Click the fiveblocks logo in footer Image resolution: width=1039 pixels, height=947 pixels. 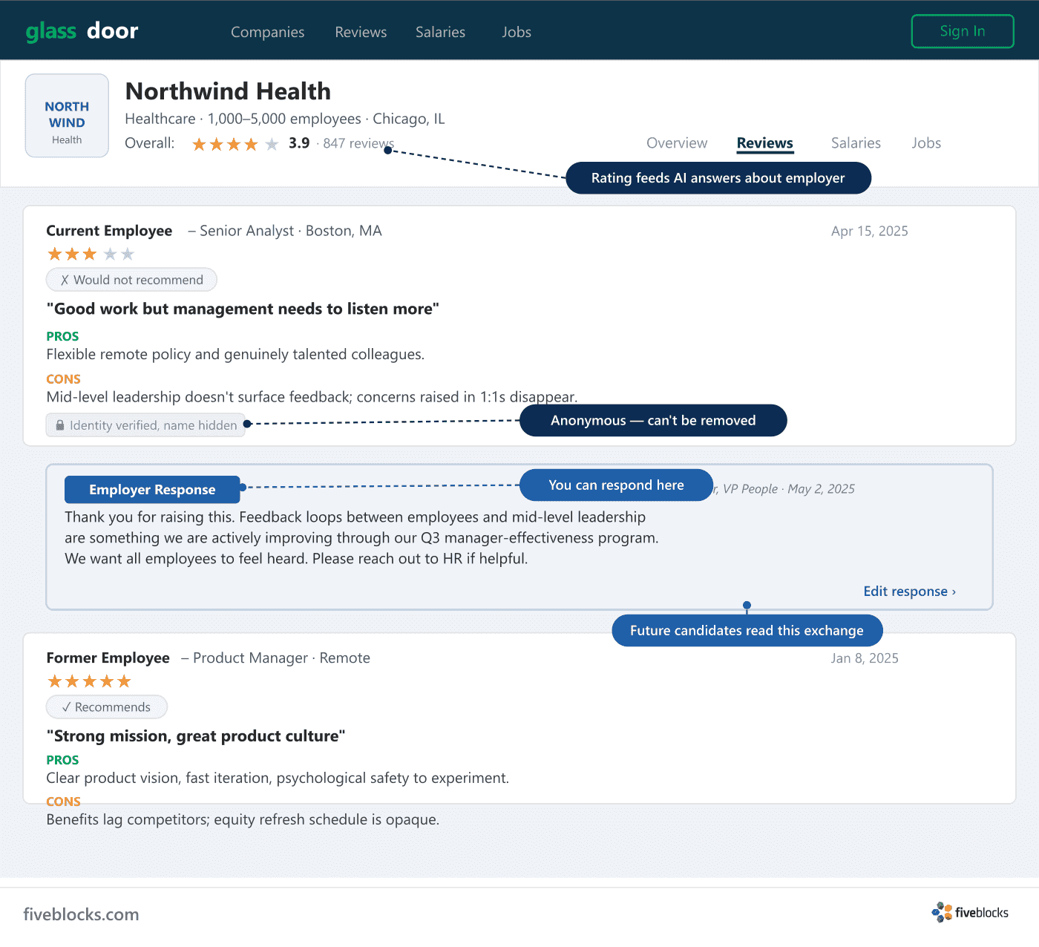970,913
